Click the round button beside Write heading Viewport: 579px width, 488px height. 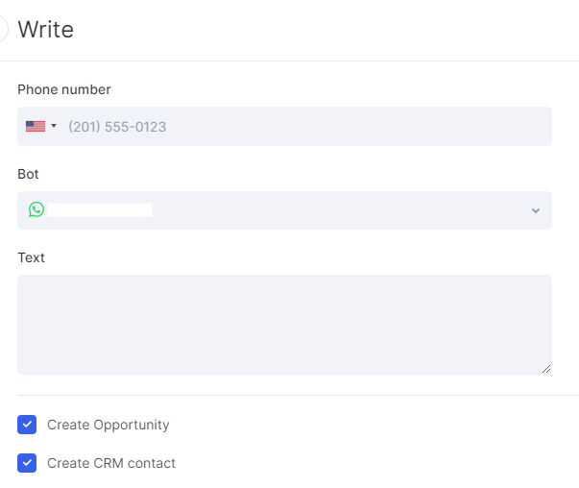(2, 29)
